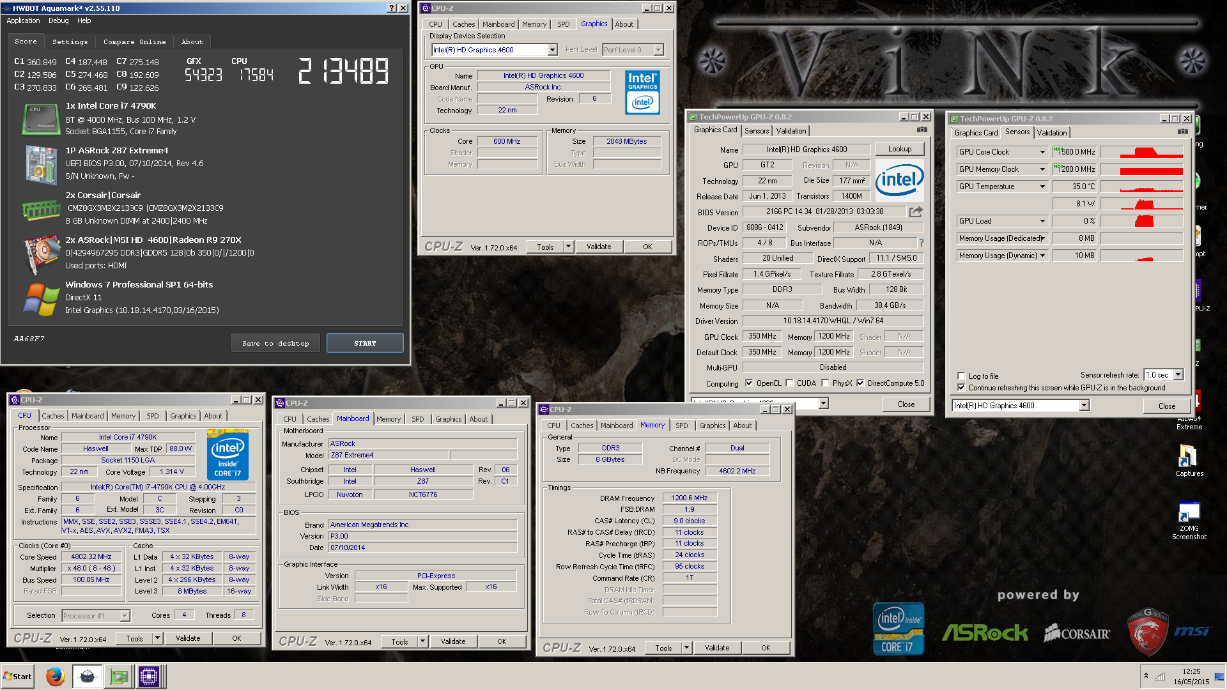This screenshot has width=1227, height=690.
Task: Click the graphics card icon beside Radeon R9 270X
Action: point(41,254)
